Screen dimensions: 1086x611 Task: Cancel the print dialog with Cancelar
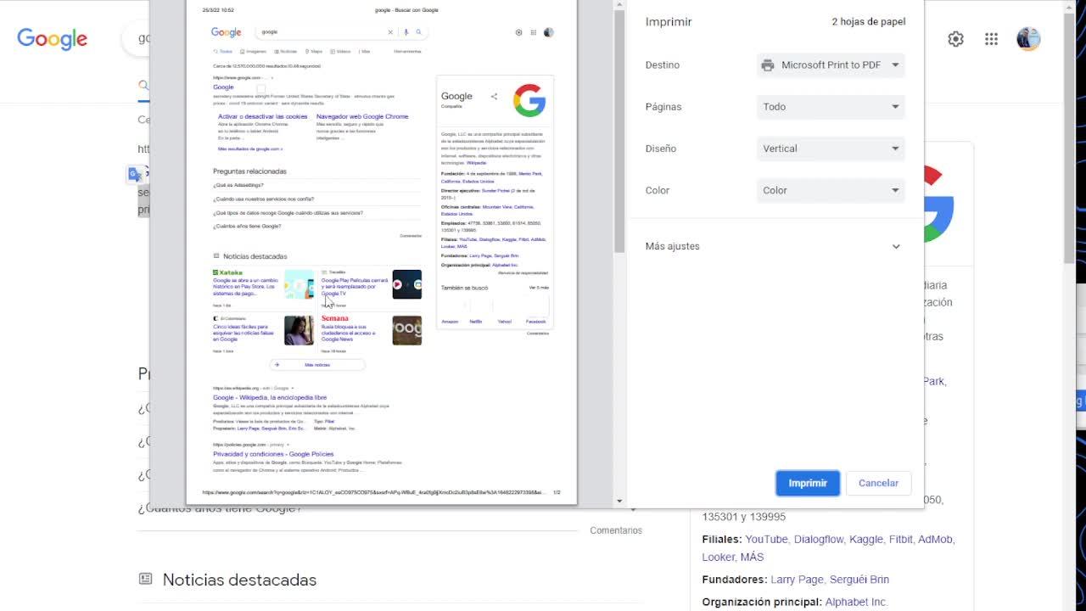click(x=878, y=483)
